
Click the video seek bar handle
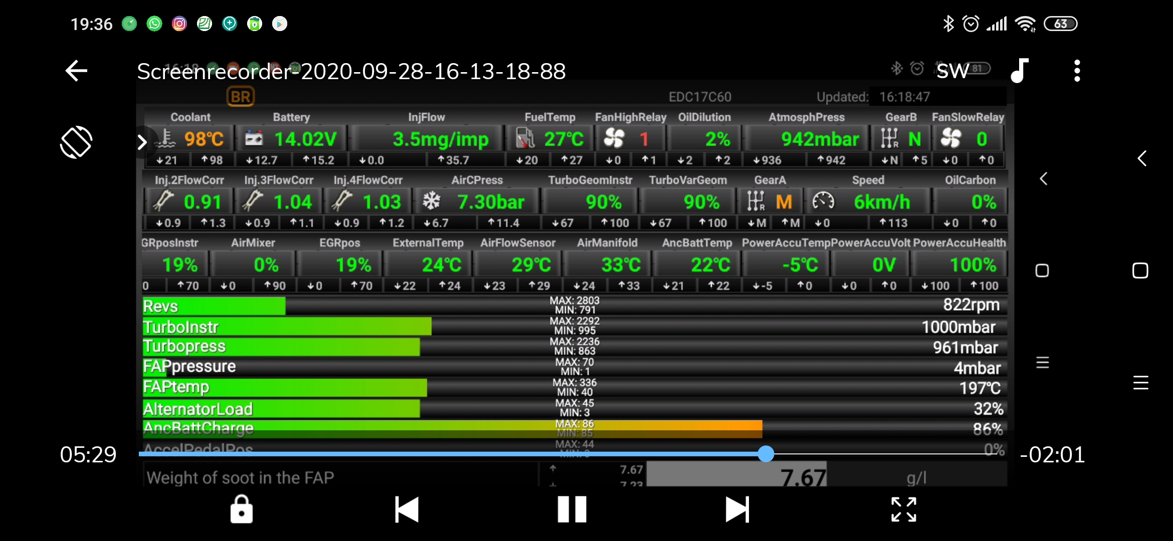(765, 454)
